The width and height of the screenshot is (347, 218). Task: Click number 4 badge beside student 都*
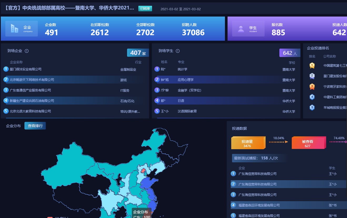[x=157, y=101]
